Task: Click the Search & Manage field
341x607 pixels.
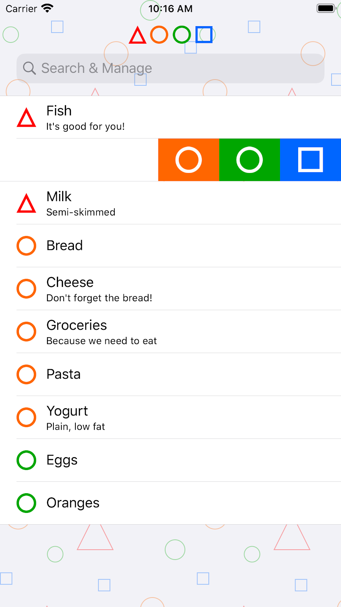Action: (170, 68)
